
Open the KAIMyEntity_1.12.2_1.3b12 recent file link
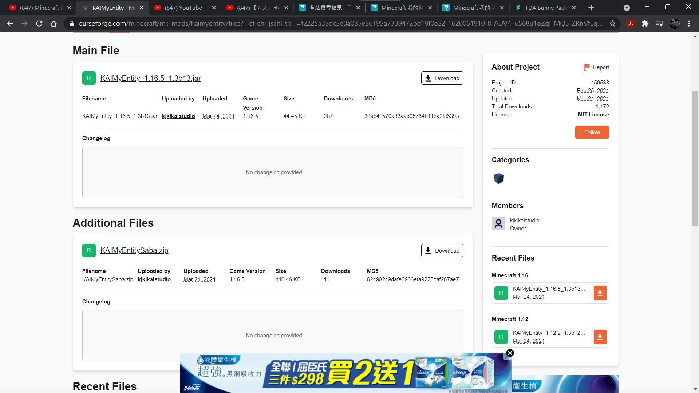[x=549, y=333]
